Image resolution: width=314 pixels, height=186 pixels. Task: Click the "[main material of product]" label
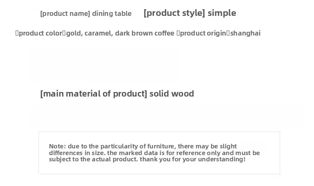94,94
